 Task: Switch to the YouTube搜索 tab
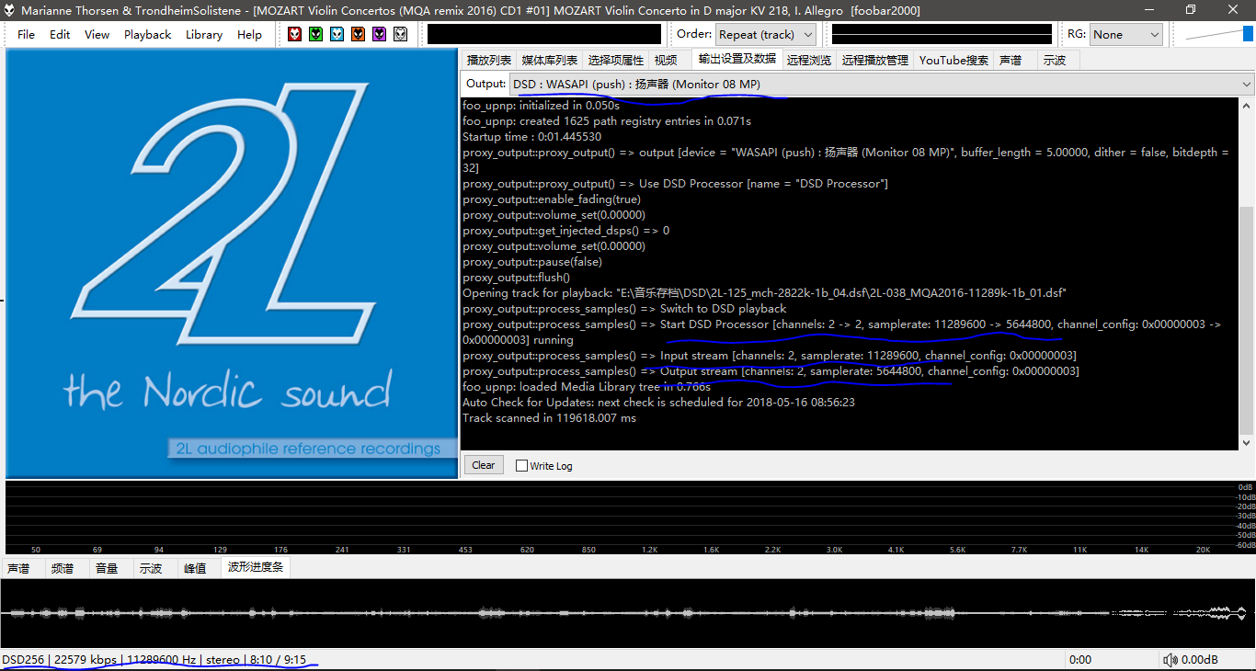(x=953, y=60)
